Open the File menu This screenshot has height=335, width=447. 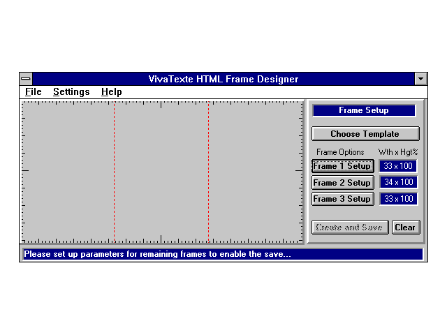pos(33,92)
